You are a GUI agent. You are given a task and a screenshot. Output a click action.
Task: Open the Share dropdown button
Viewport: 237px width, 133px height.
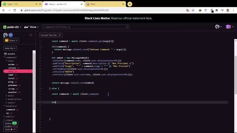coord(11,40)
